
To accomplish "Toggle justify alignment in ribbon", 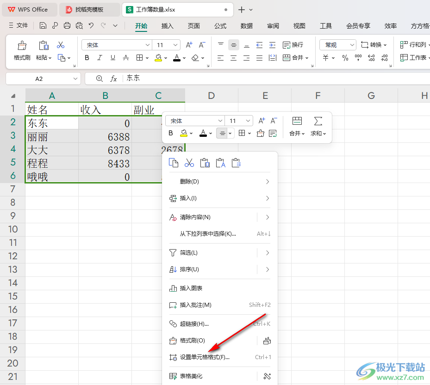I will point(259,58).
